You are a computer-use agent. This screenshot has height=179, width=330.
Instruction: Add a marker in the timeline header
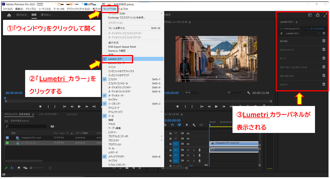pyautogui.click(x=187, y=125)
